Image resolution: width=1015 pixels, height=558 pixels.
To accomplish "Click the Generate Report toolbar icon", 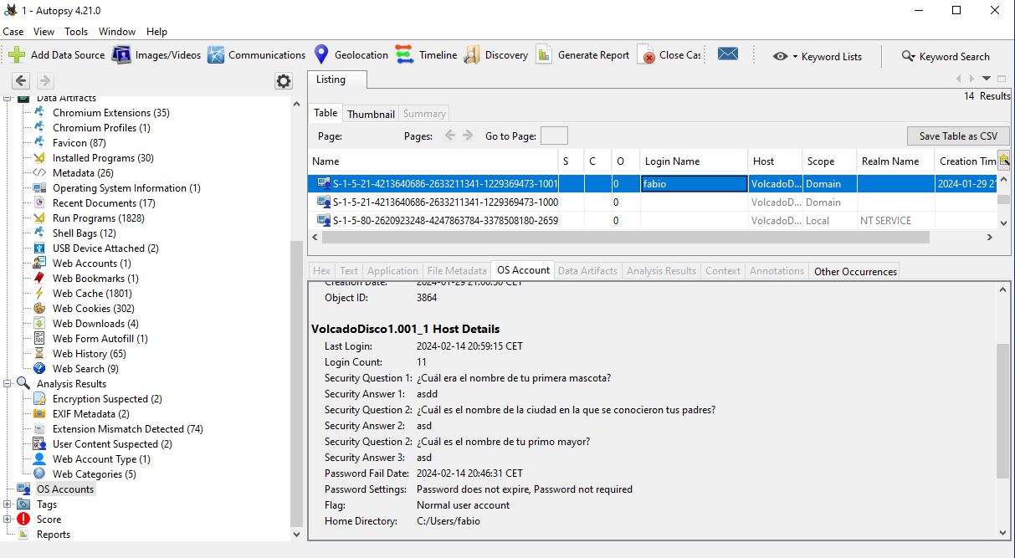I will (x=544, y=55).
